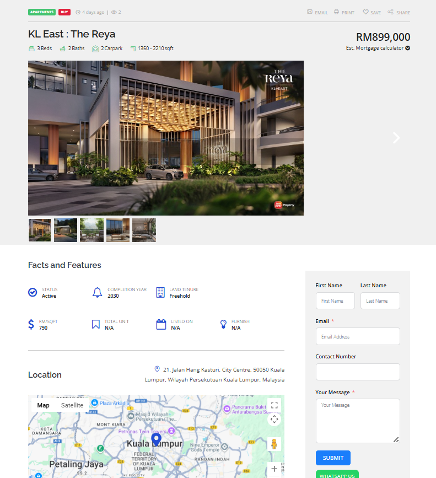Advance gallery with the right arrow
This screenshot has width=436, height=478.
396,138
